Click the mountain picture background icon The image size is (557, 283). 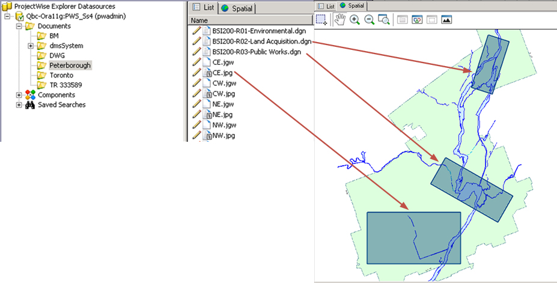pyautogui.click(x=446, y=20)
